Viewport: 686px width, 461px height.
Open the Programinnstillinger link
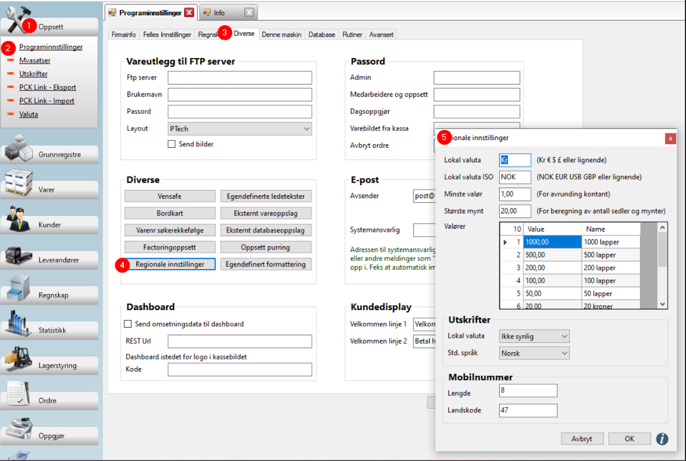pyautogui.click(x=50, y=47)
